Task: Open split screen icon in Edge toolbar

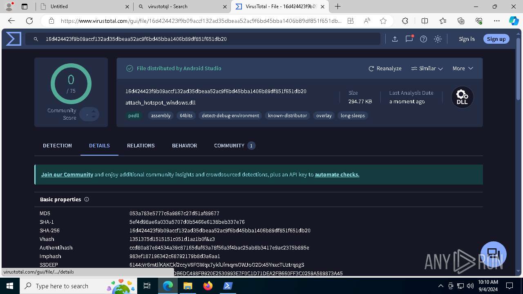Action: coord(425,21)
